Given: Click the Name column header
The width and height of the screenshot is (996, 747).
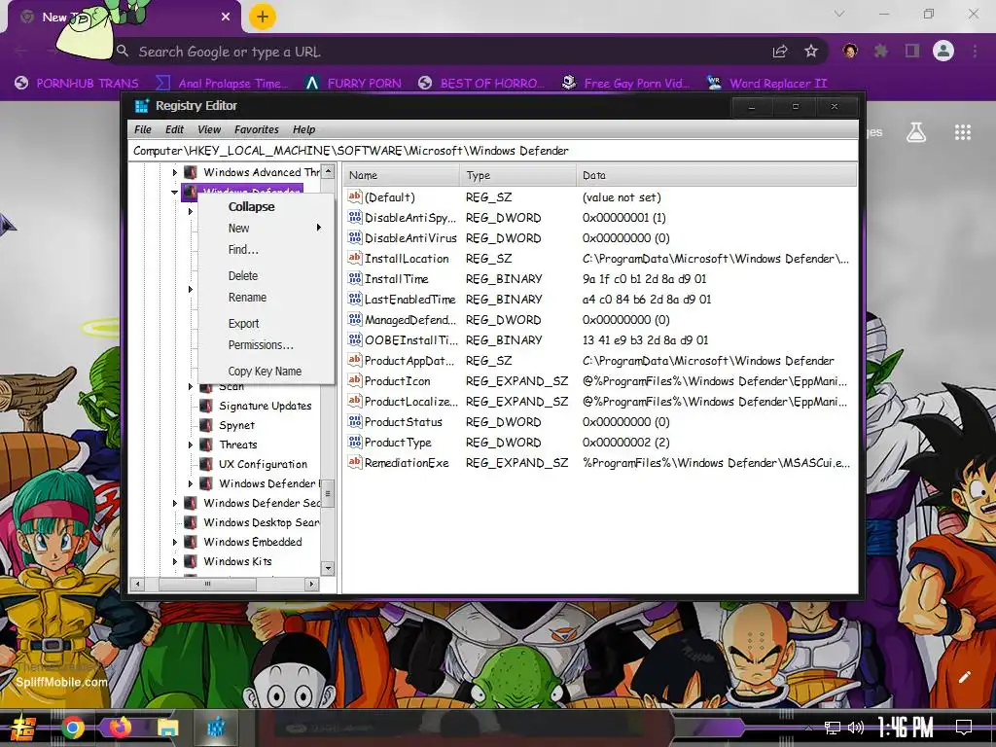Looking at the screenshot, I should pyautogui.click(x=402, y=175).
